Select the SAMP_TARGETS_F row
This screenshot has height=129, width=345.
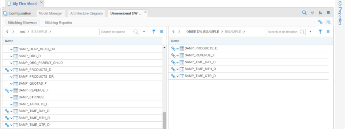[82, 104]
